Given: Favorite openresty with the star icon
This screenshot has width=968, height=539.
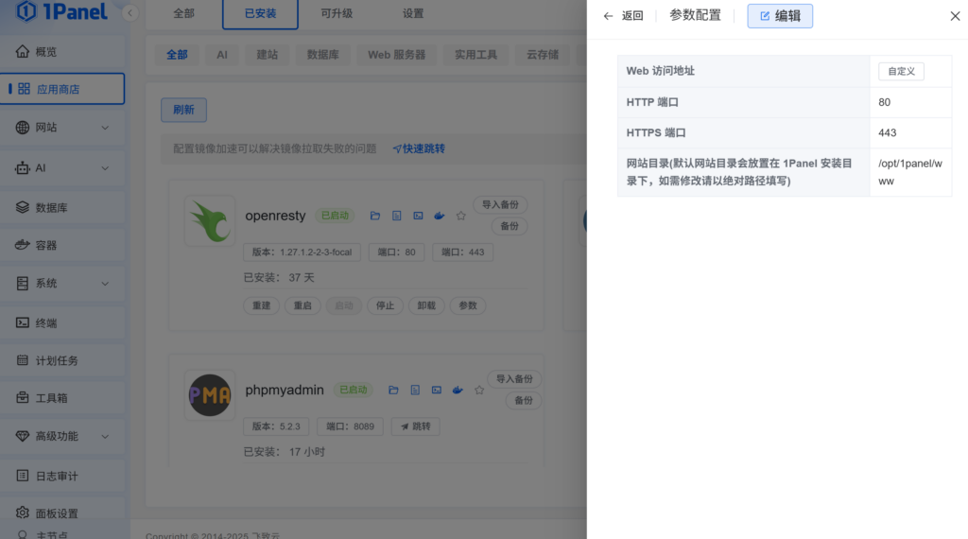Looking at the screenshot, I should pos(460,216).
